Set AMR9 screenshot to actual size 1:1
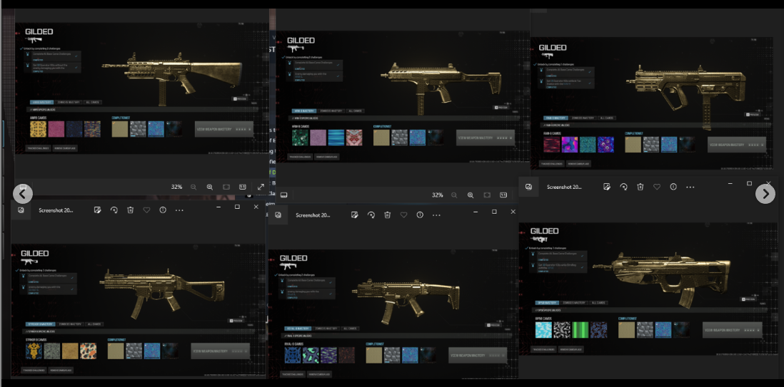This screenshot has width=784, height=387. (243, 187)
